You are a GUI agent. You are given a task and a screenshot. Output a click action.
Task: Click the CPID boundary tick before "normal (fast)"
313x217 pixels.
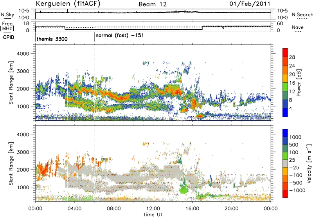coord(94,37)
